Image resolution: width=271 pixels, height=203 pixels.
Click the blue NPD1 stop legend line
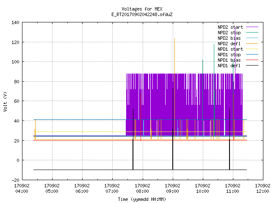(x=252, y=55)
